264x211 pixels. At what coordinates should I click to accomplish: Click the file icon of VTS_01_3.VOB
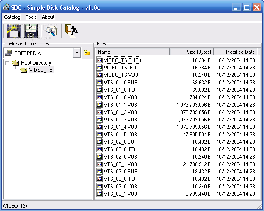tap(100, 119)
